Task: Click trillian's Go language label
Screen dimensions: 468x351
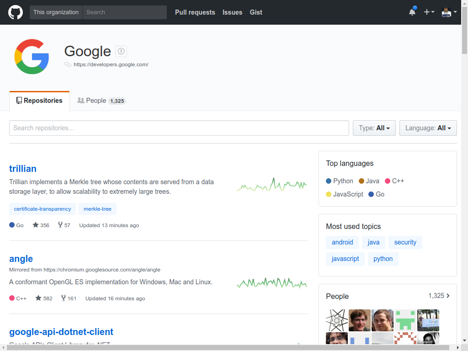Action: (x=16, y=225)
